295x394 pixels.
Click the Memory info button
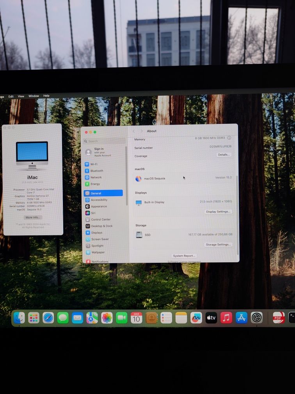pyautogui.click(x=229, y=138)
